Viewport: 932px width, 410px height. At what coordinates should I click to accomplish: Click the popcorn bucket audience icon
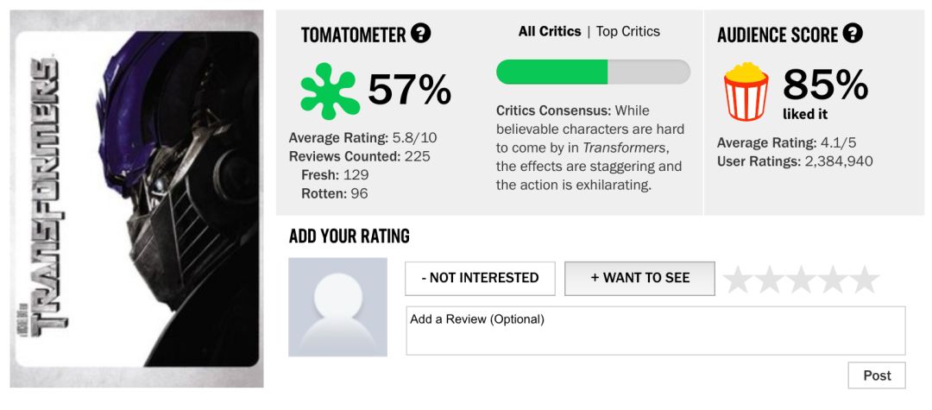[746, 91]
